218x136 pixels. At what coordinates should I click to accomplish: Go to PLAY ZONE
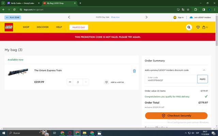(x=13, y=17)
